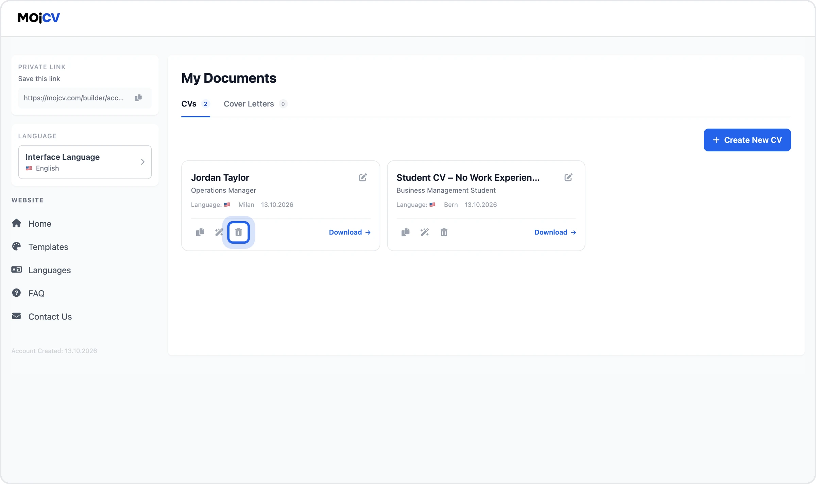The width and height of the screenshot is (816, 484).
Task: Open the Contact Us link
Action: coord(50,317)
